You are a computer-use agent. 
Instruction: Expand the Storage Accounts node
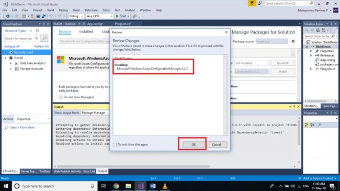click(x=10, y=69)
